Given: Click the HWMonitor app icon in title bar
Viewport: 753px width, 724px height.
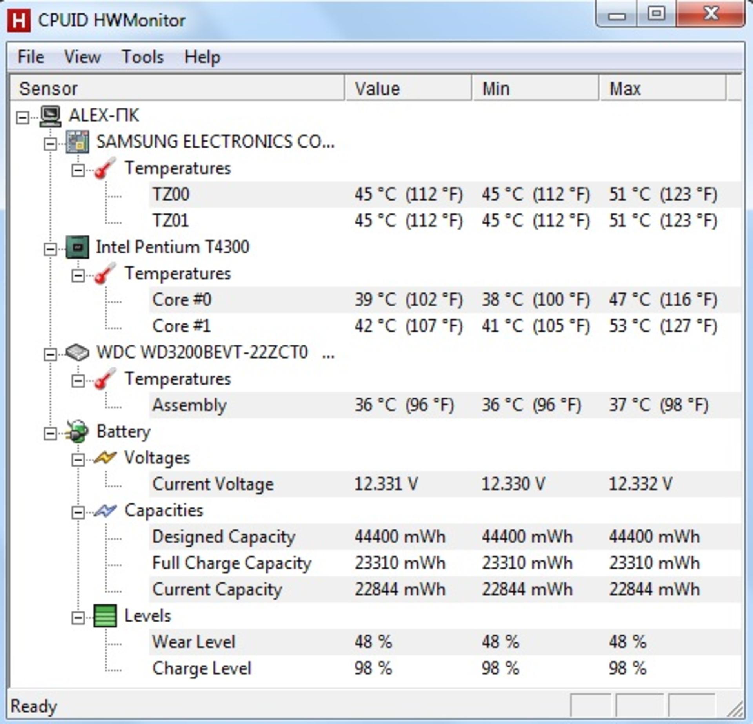Looking at the screenshot, I should (19, 21).
